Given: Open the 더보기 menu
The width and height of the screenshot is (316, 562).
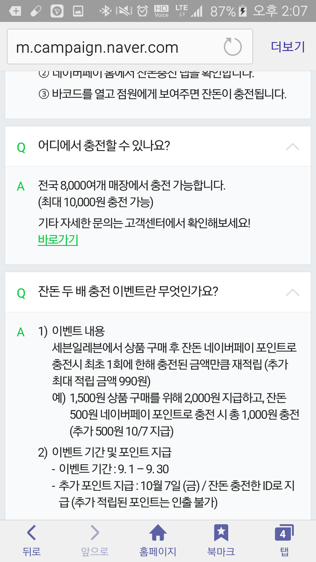Looking at the screenshot, I should click(x=288, y=47).
